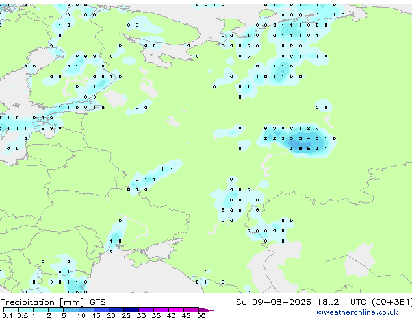Click the legend label "20"
This screenshot has height=318, width=412.
pyautogui.click(x=111, y=315)
